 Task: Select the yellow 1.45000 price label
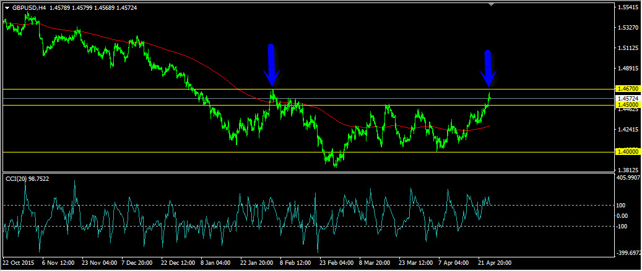pyautogui.click(x=627, y=105)
